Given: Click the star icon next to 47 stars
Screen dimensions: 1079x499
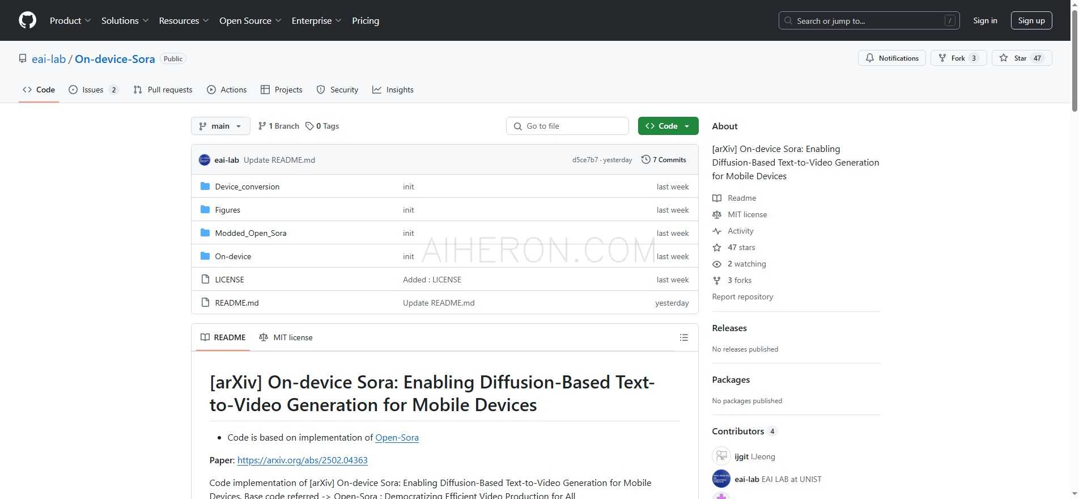Looking at the screenshot, I should click(717, 247).
